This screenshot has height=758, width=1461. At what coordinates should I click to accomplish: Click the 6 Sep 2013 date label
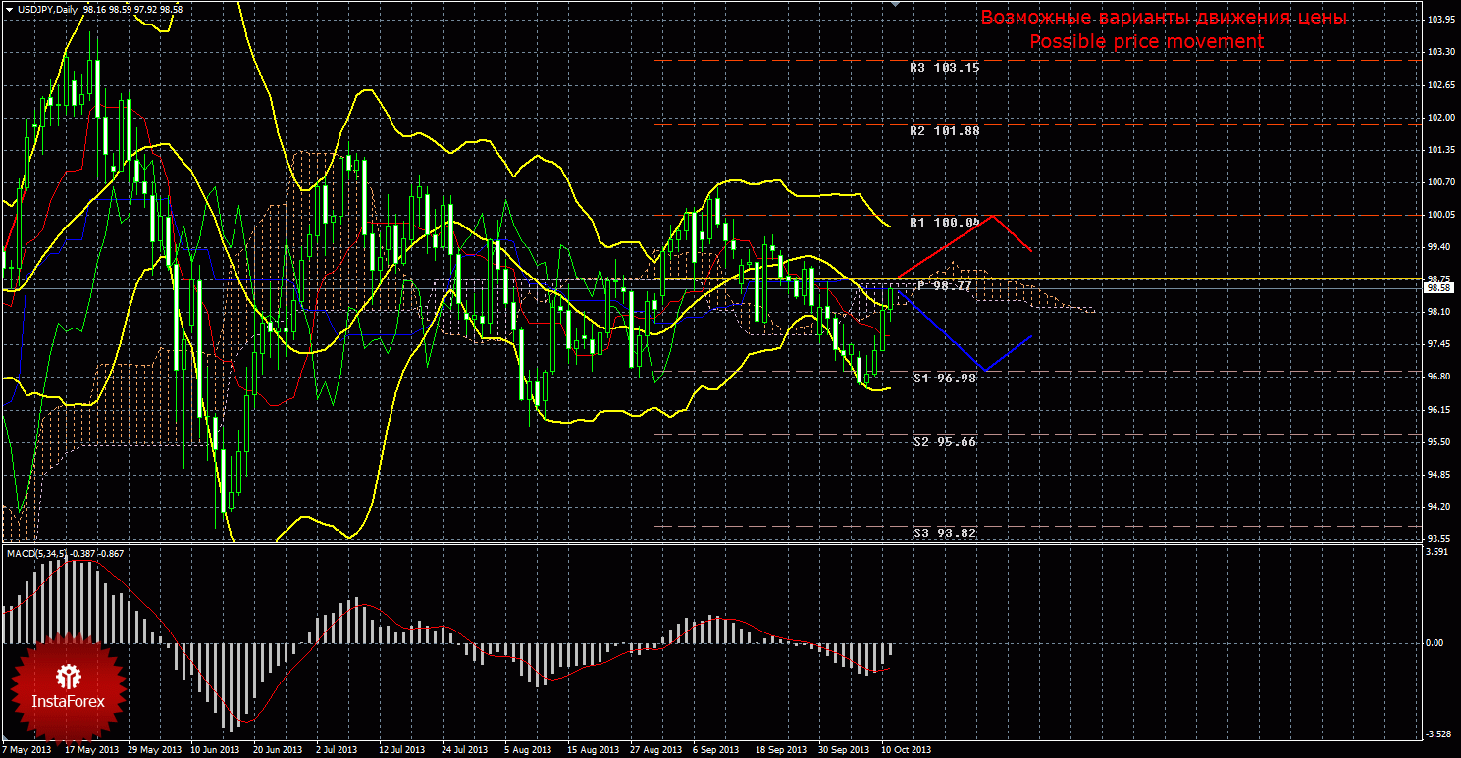pos(716,750)
